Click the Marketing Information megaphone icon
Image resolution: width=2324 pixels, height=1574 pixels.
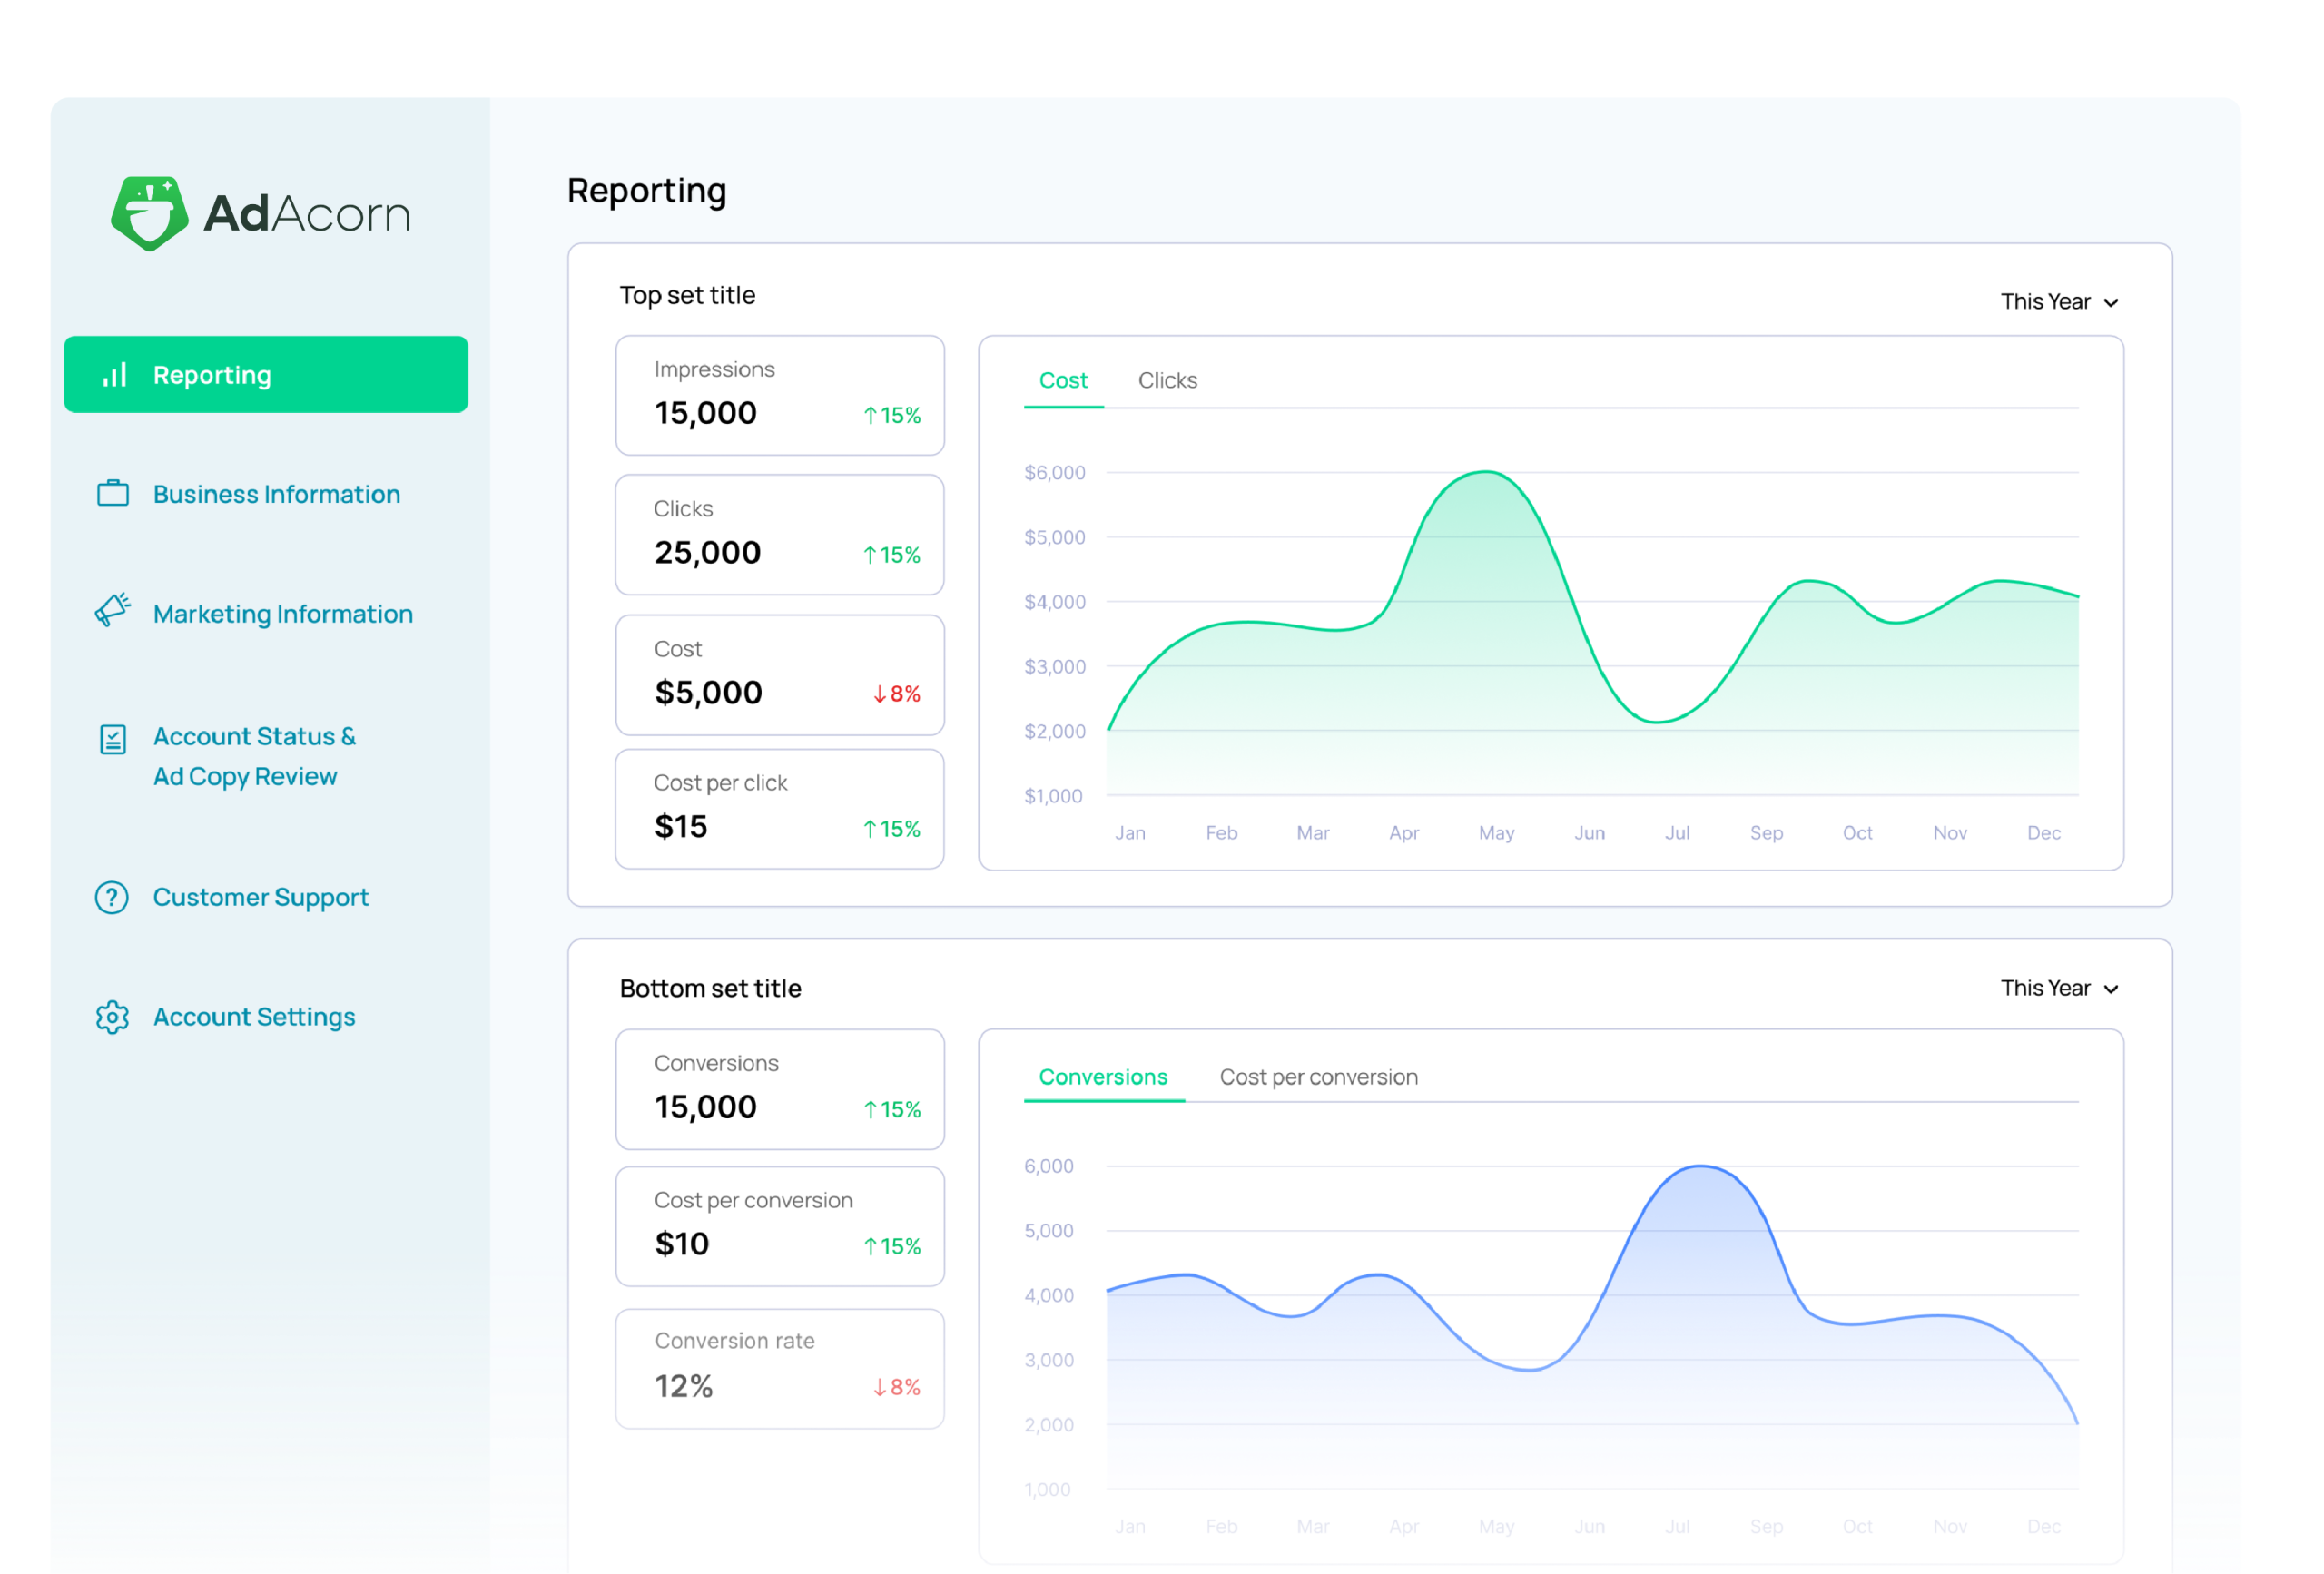113,609
